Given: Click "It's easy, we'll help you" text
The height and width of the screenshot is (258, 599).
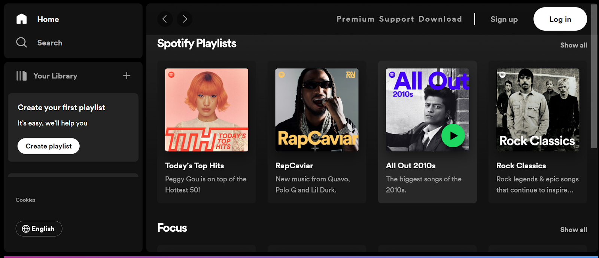Looking at the screenshot, I should 52,123.
